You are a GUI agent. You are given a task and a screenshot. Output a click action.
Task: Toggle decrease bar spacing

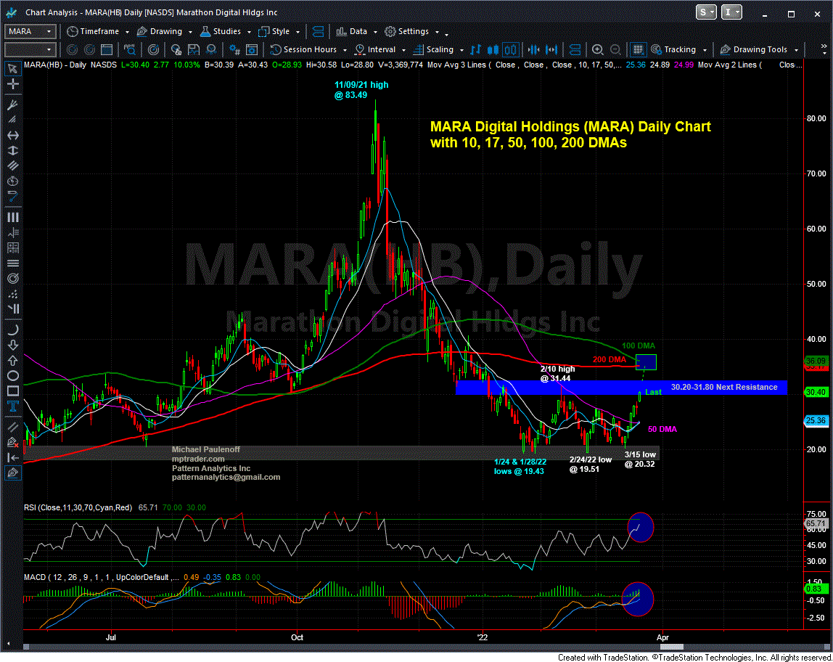[x=534, y=50]
